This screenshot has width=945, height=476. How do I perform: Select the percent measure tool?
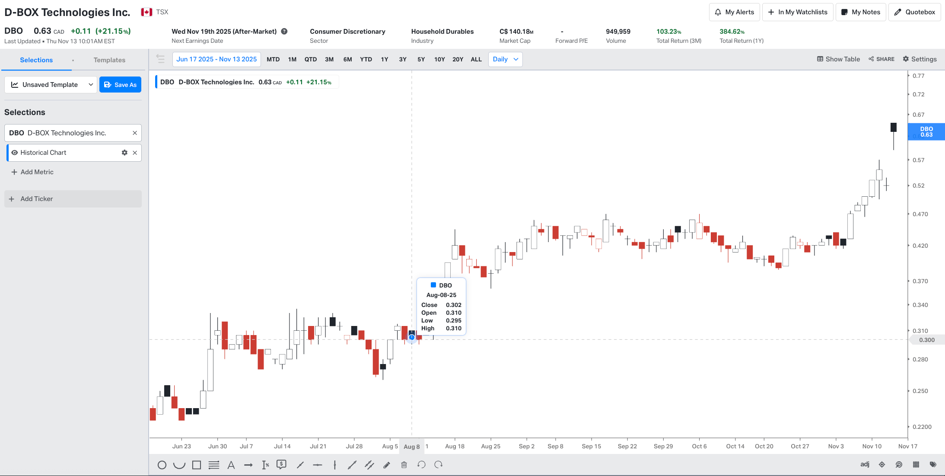pyautogui.click(x=265, y=465)
